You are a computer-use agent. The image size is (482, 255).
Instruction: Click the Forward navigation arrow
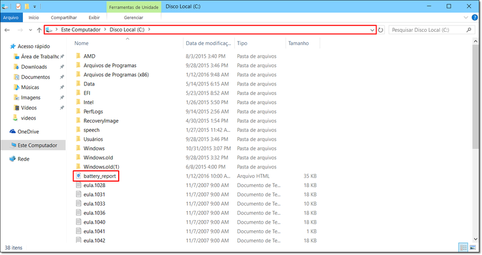click(x=20, y=30)
